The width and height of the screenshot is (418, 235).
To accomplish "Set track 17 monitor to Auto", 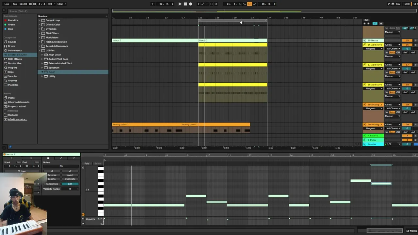I will [392, 72].
